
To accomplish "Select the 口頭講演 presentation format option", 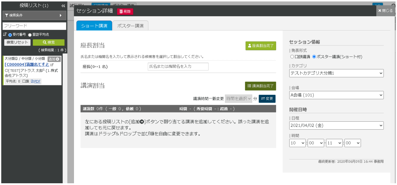I will (x=292, y=57).
